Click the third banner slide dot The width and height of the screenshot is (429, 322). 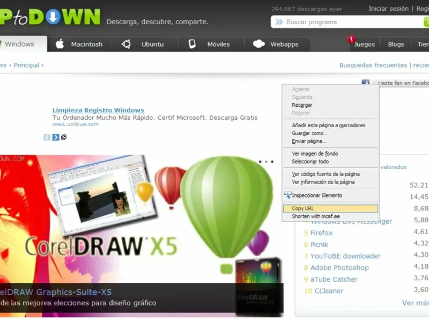coord(272,162)
